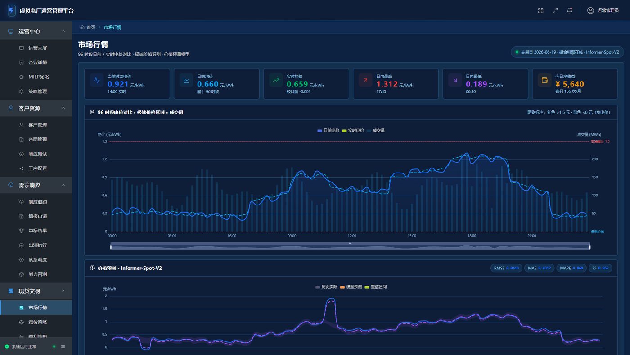Open 工序配置 menu item

tap(36, 168)
